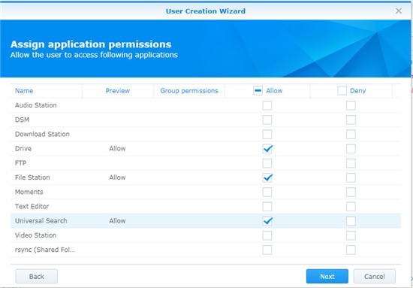Sort list by Name column header
The image size is (413, 288).
24,91
